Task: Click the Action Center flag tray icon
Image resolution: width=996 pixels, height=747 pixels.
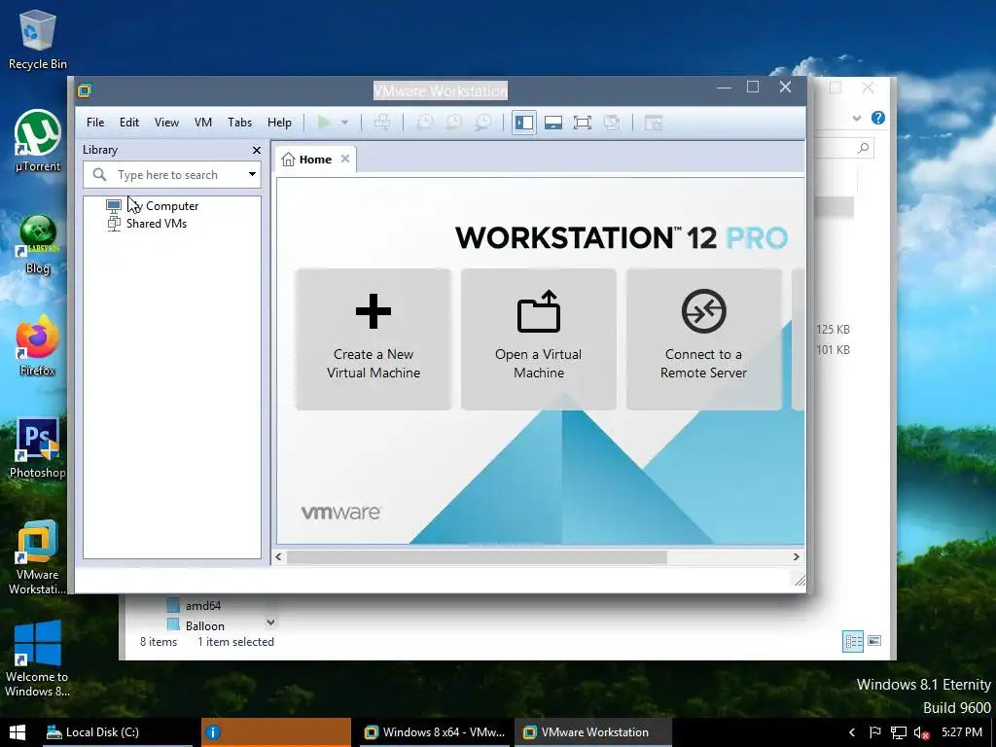Action: point(874,732)
